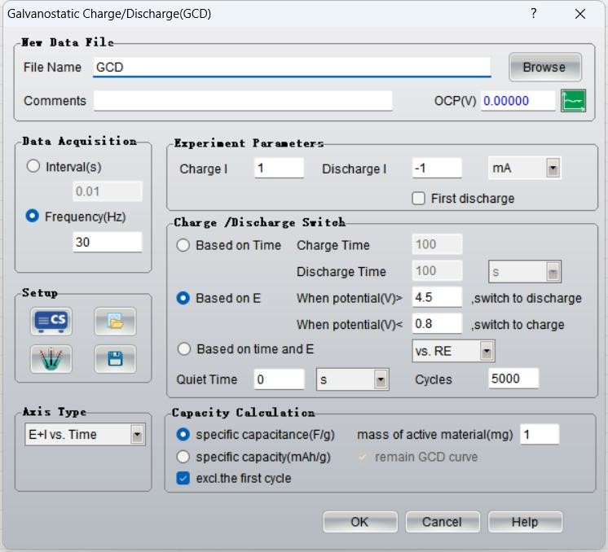Open the electrode cell setup icon

[51, 358]
